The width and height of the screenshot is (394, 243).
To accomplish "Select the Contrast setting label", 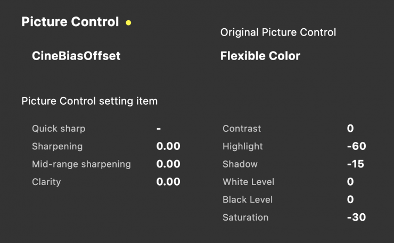I will 242,129.
